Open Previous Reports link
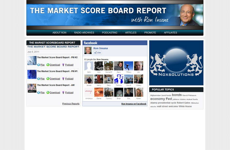 [71, 103]
